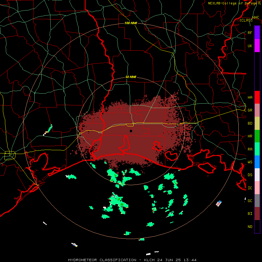Click the 'DS' legend label
Screen dimensions: 262x262
(x=250, y=175)
